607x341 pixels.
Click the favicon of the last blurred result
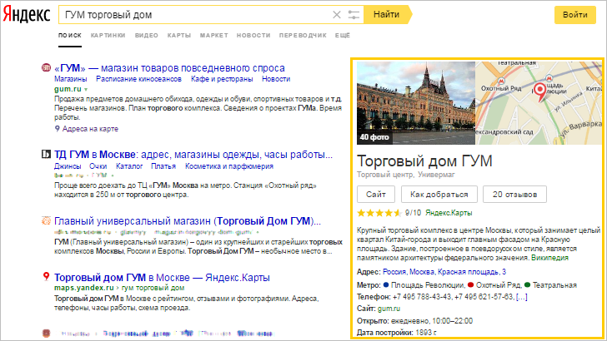tap(46, 334)
